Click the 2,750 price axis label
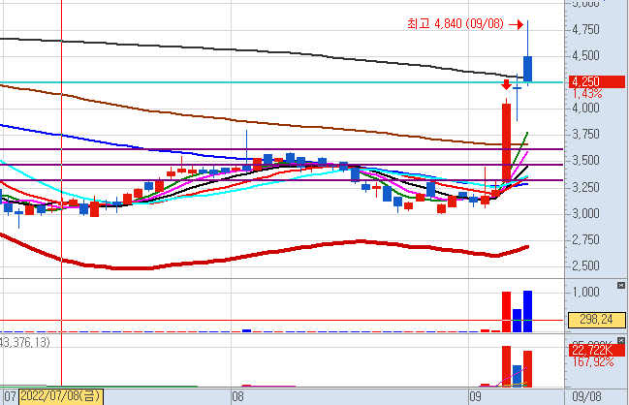The height and width of the screenshot is (405, 629). [x=585, y=239]
